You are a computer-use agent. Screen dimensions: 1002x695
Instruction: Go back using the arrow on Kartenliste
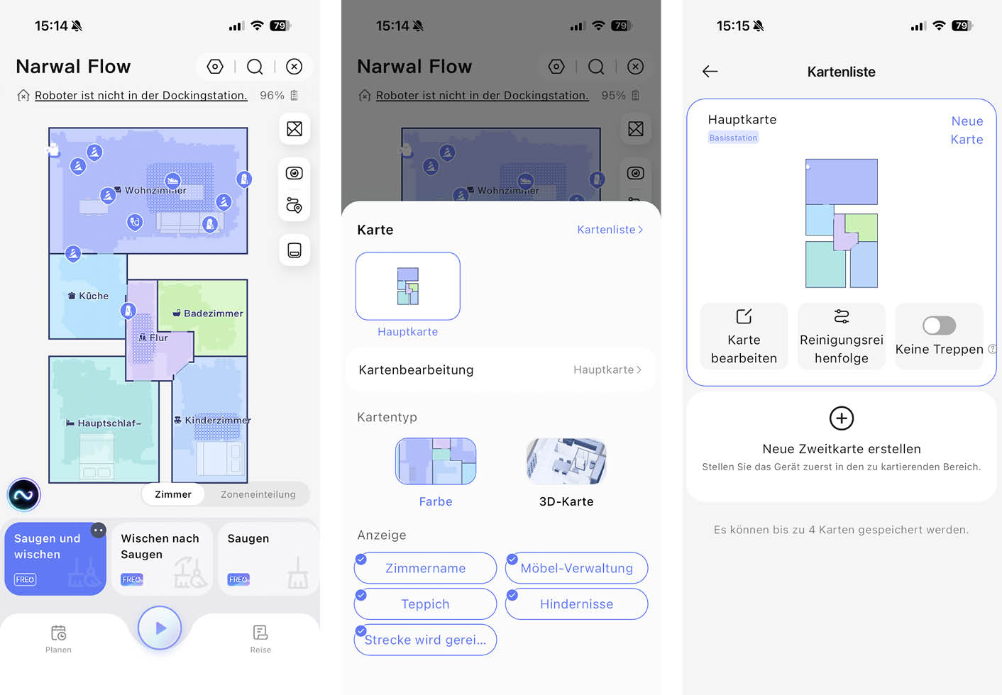710,71
